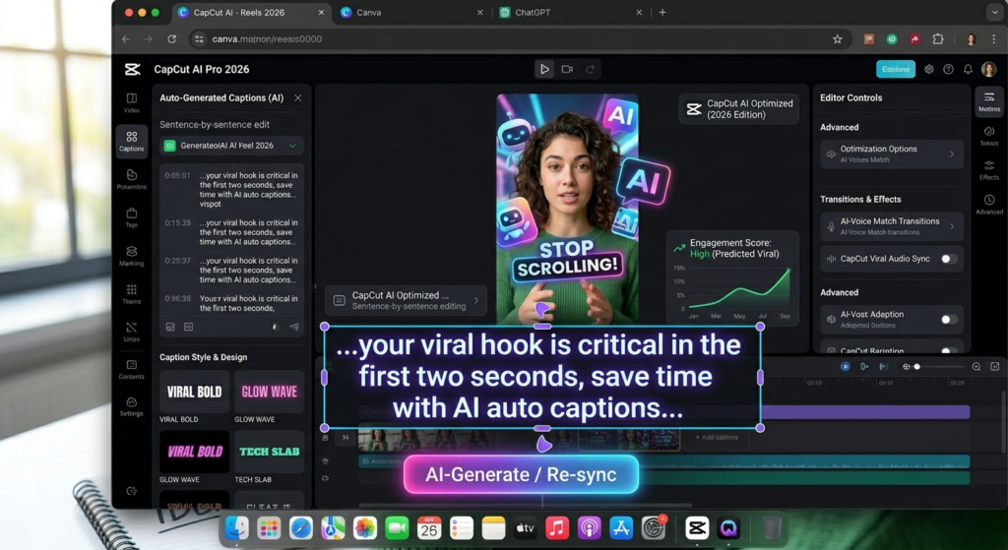1008x550 pixels.
Task: Open the notifications bell
Action: (968, 70)
